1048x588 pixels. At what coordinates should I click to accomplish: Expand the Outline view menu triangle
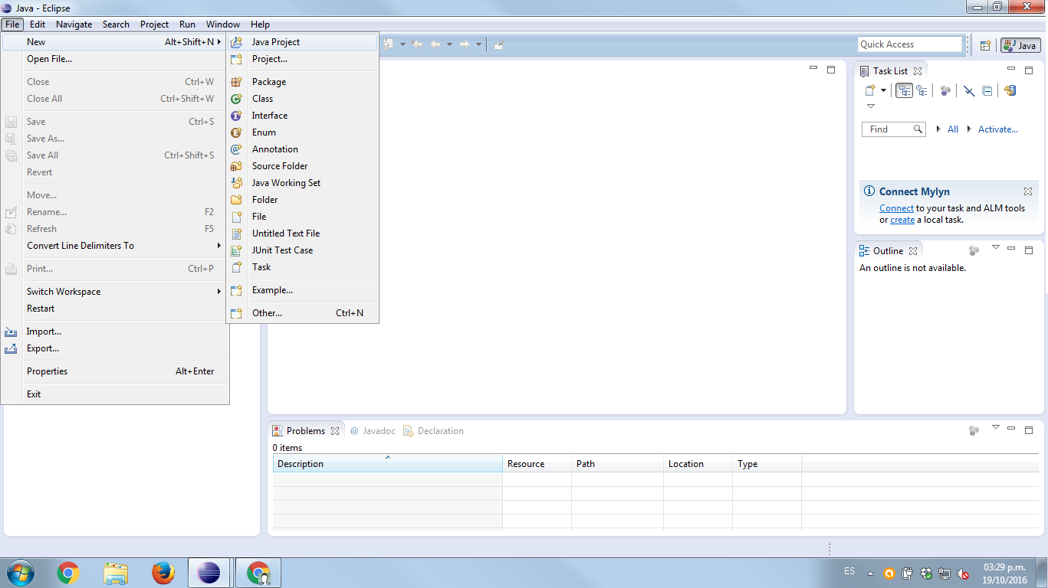pos(996,247)
